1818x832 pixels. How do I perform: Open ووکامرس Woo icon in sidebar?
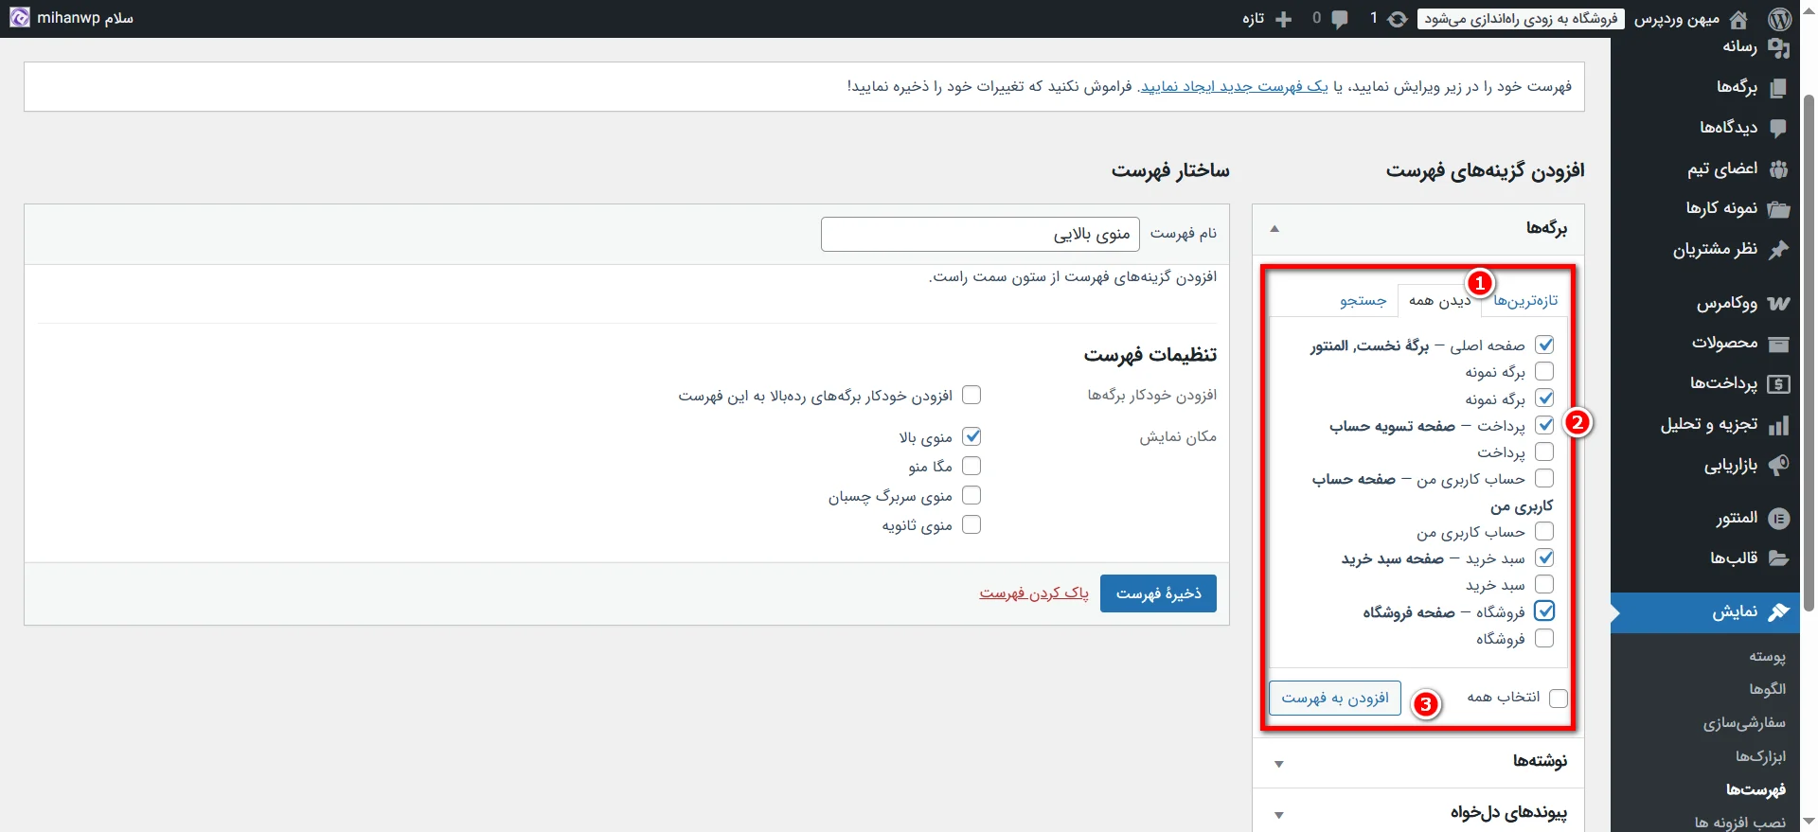(1779, 303)
